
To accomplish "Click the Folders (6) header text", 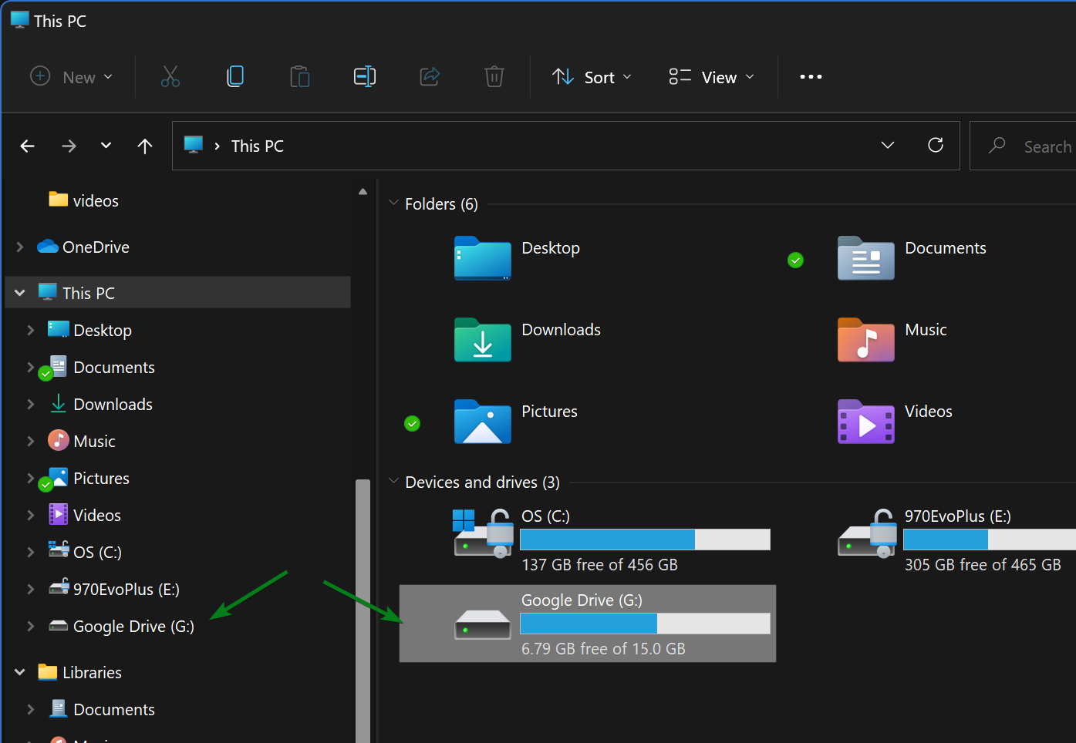I will pyautogui.click(x=441, y=203).
